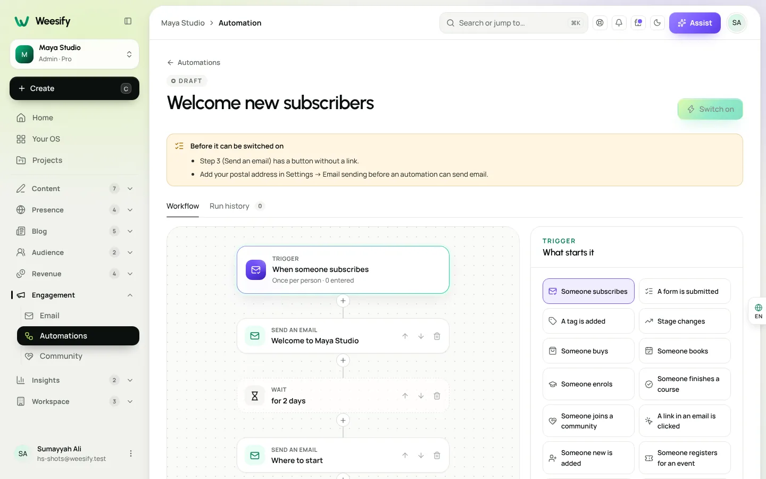Collapse the sidebar panel icon
This screenshot has width=766, height=479.
pyautogui.click(x=128, y=21)
